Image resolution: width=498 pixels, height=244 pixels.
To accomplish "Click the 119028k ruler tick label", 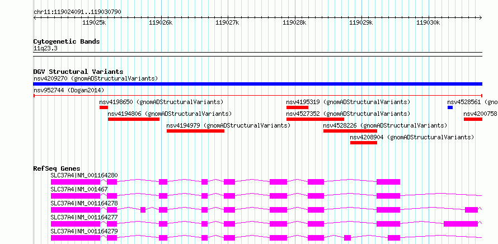I will tap(294, 22).
